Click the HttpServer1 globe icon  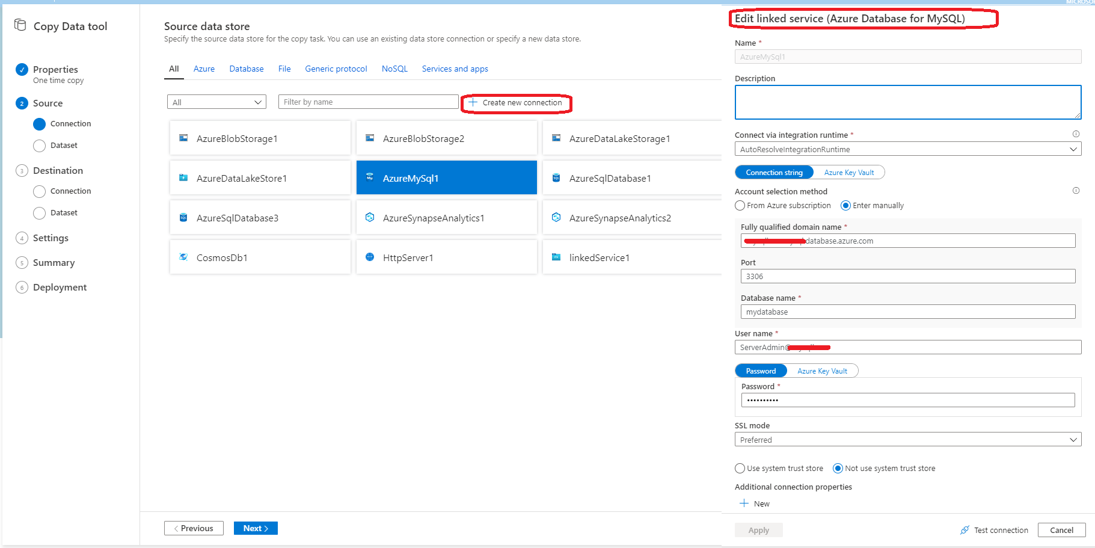370,257
